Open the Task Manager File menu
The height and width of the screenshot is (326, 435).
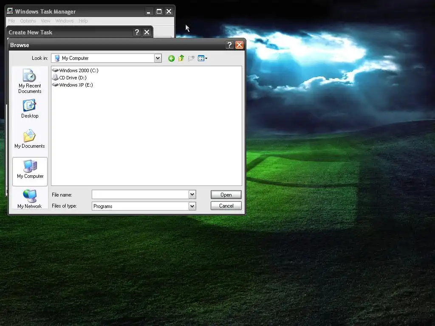pyautogui.click(x=11, y=21)
